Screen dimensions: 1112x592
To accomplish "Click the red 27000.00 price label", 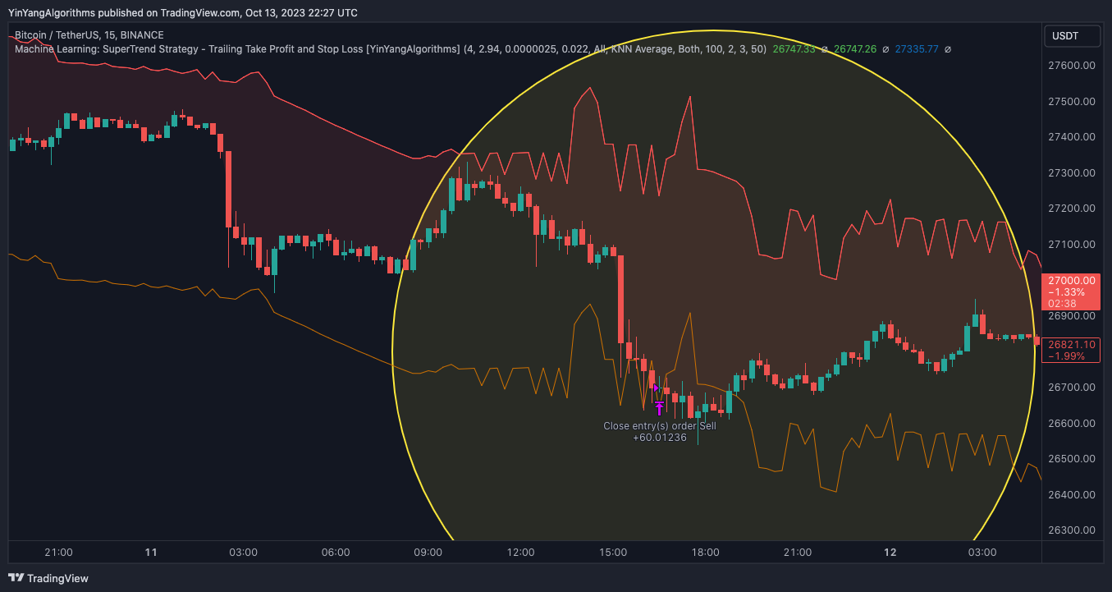I will [1070, 291].
